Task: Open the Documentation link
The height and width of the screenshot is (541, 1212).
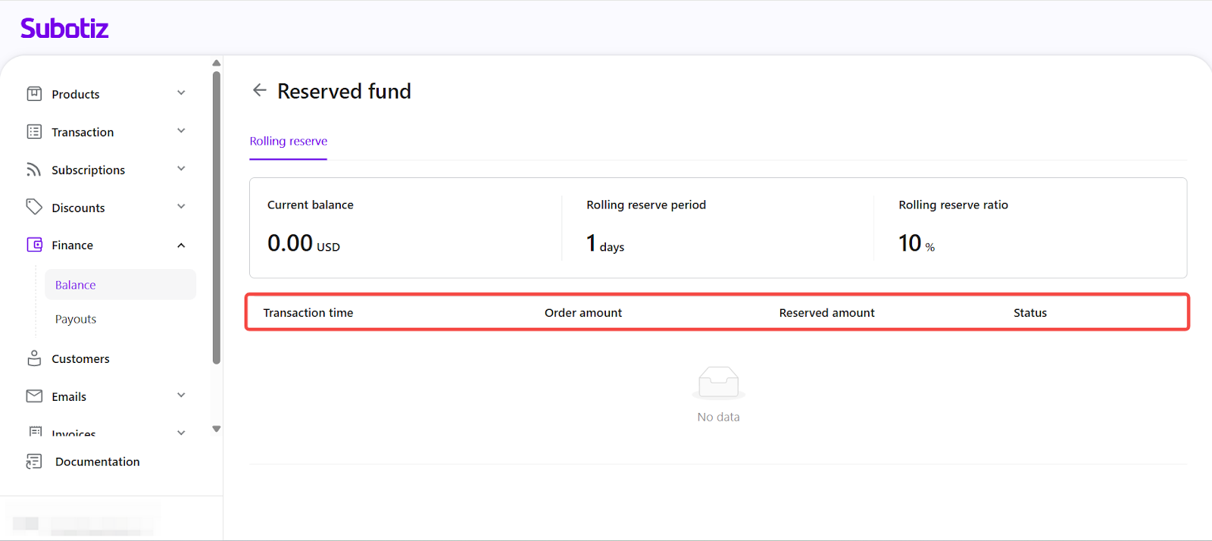Action: [x=97, y=461]
